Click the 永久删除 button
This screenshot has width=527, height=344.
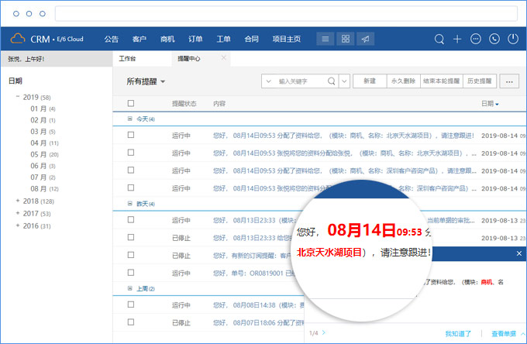pos(403,81)
